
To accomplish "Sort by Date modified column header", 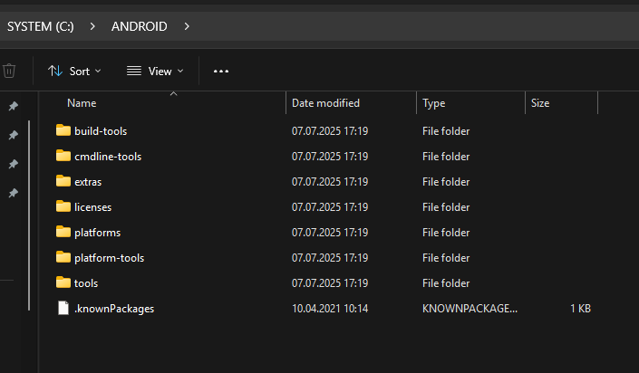I will 325,103.
